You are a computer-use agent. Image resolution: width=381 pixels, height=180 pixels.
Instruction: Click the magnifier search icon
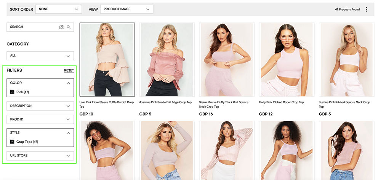pyautogui.click(x=69, y=27)
